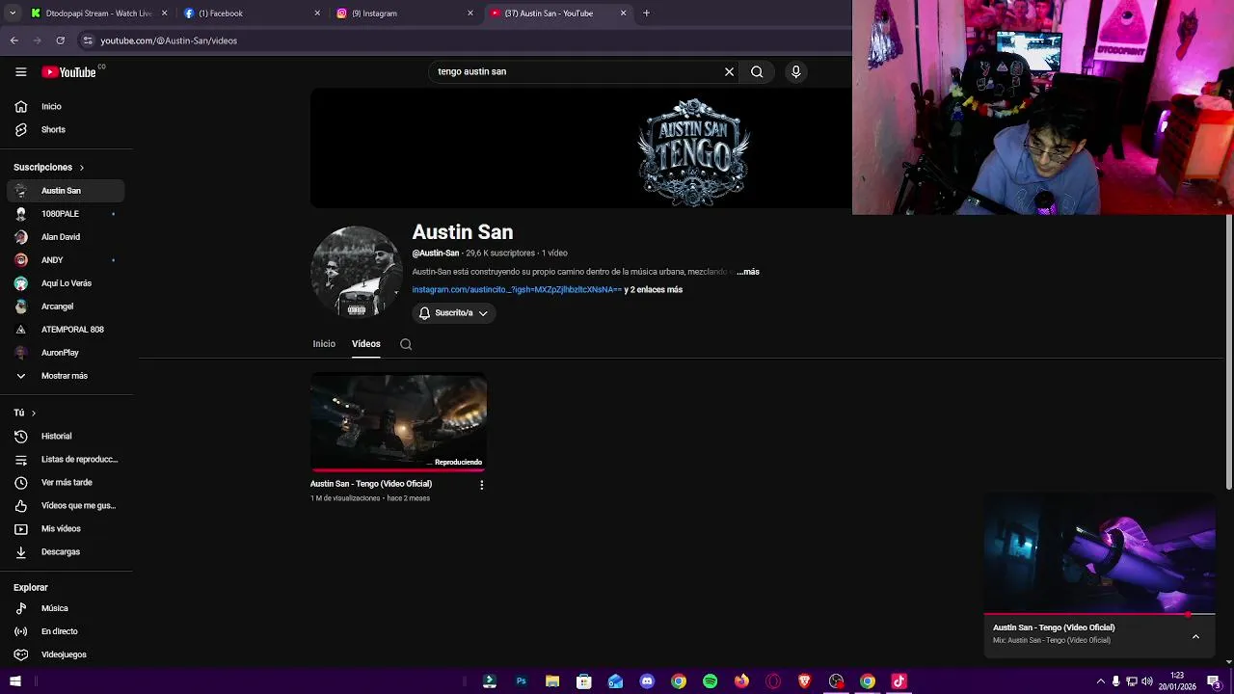Open Historial in the sidebar
Screen dimensions: 1234x694
(66, 436)
